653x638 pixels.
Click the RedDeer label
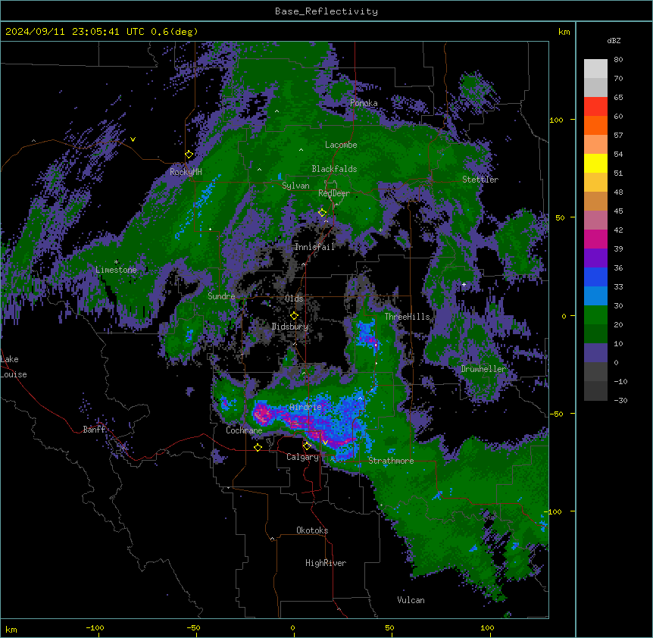click(x=334, y=193)
